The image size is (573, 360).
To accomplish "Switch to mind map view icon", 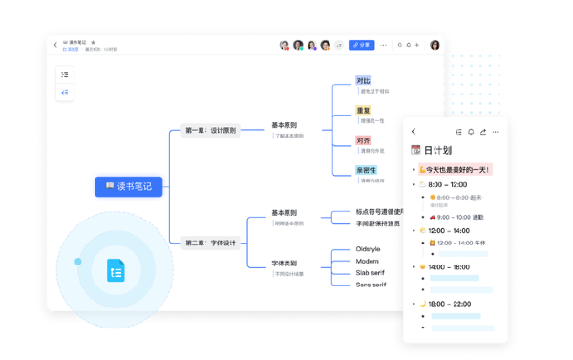I will click(x=65, y=93).
